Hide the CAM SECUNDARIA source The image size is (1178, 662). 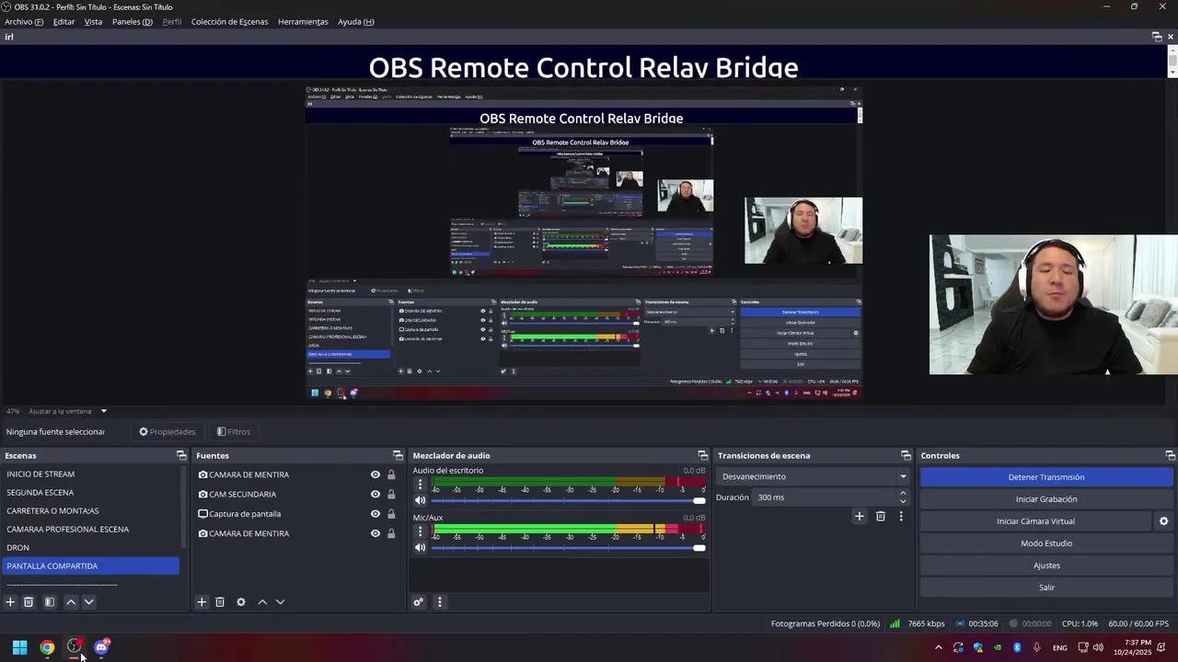pos(375,494)
